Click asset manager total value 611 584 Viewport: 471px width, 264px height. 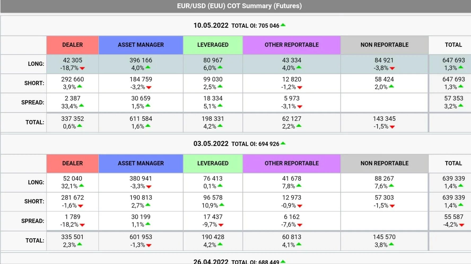[141, 119]
